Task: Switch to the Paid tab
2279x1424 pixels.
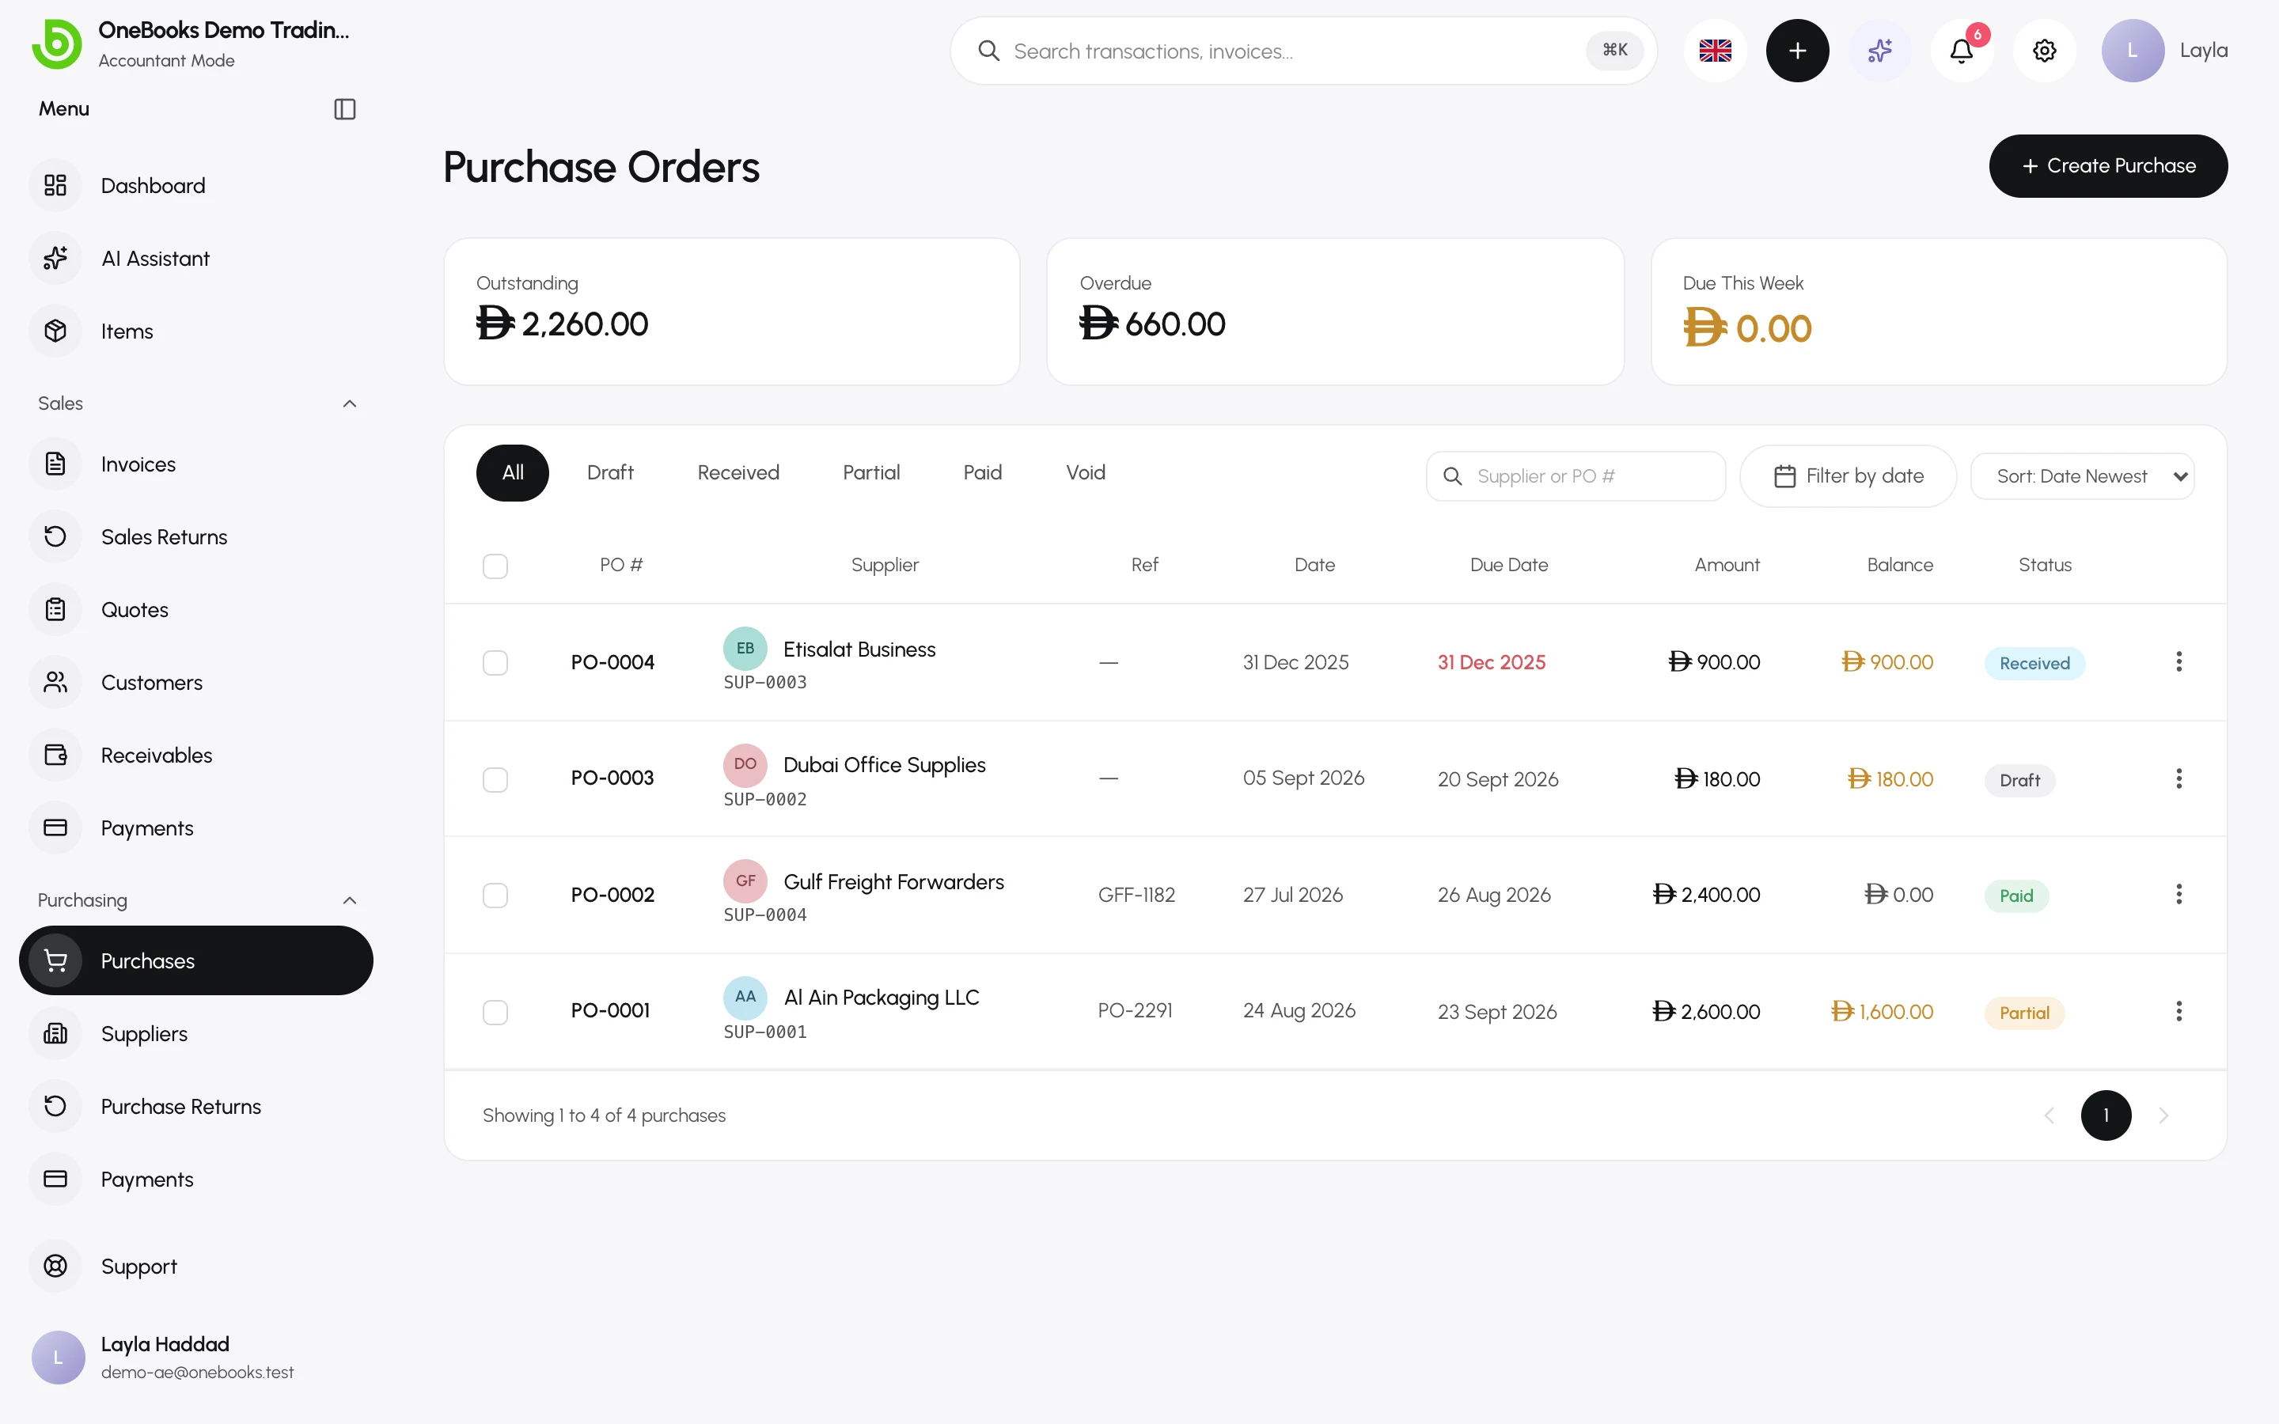Action: [982, 473]
